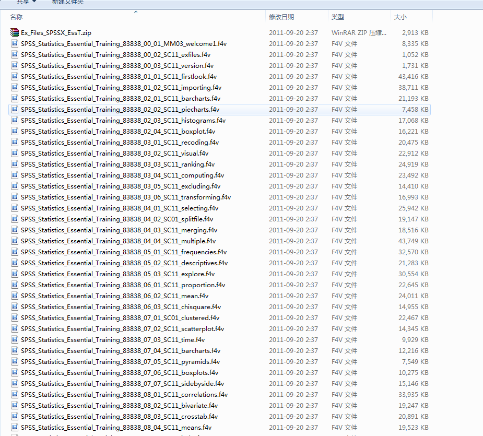Click the 9,929 KB size value

(415, 339)
